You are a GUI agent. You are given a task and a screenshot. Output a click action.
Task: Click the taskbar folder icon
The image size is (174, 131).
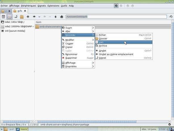pyautogui.click(x=6, y=129)
